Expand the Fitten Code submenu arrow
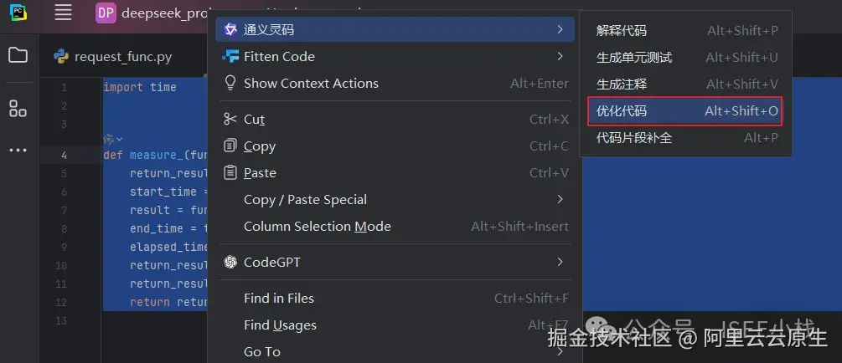Viewport: 842px width, 363px height. coord(560,57)
